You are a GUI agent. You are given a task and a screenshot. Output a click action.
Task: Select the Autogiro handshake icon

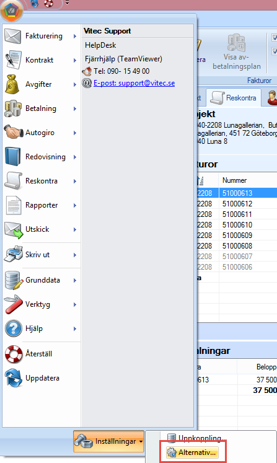(x=13, y=132)
